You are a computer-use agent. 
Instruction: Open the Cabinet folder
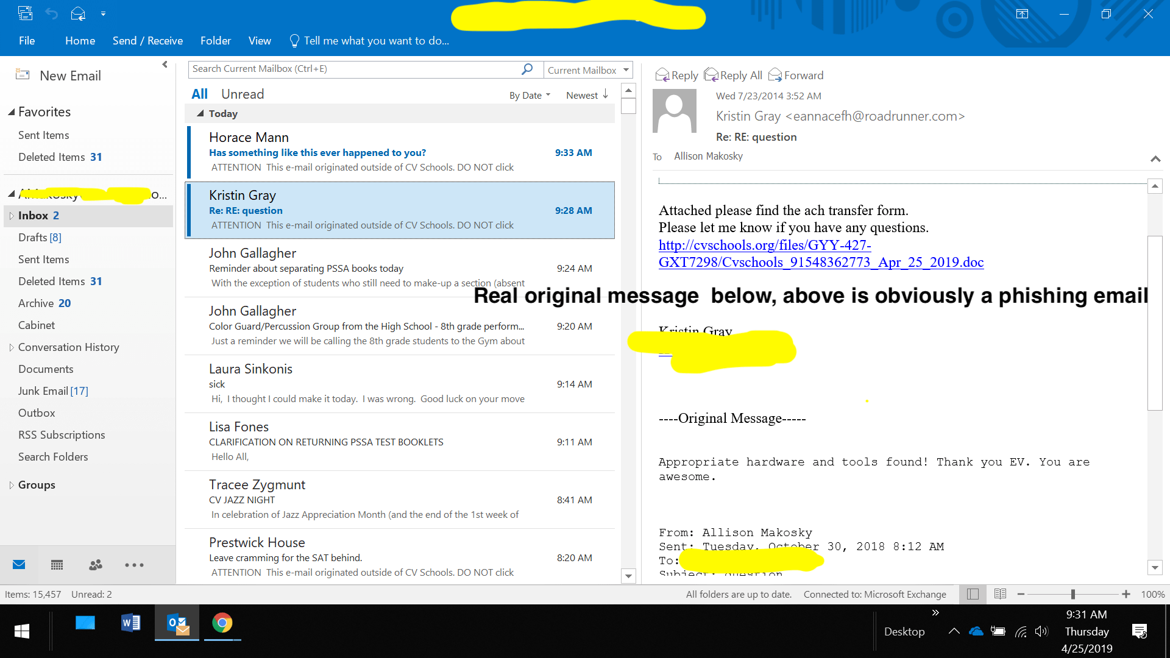37,325
